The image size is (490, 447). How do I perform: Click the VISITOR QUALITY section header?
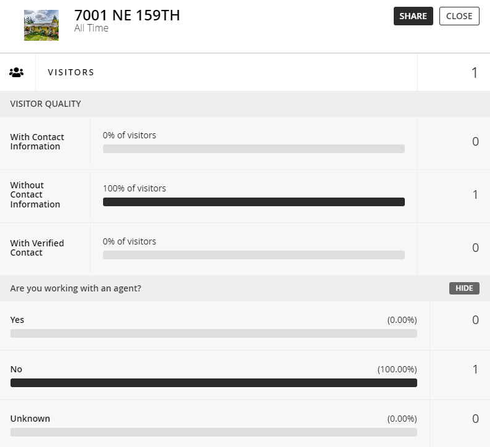(x=46, y=104)
